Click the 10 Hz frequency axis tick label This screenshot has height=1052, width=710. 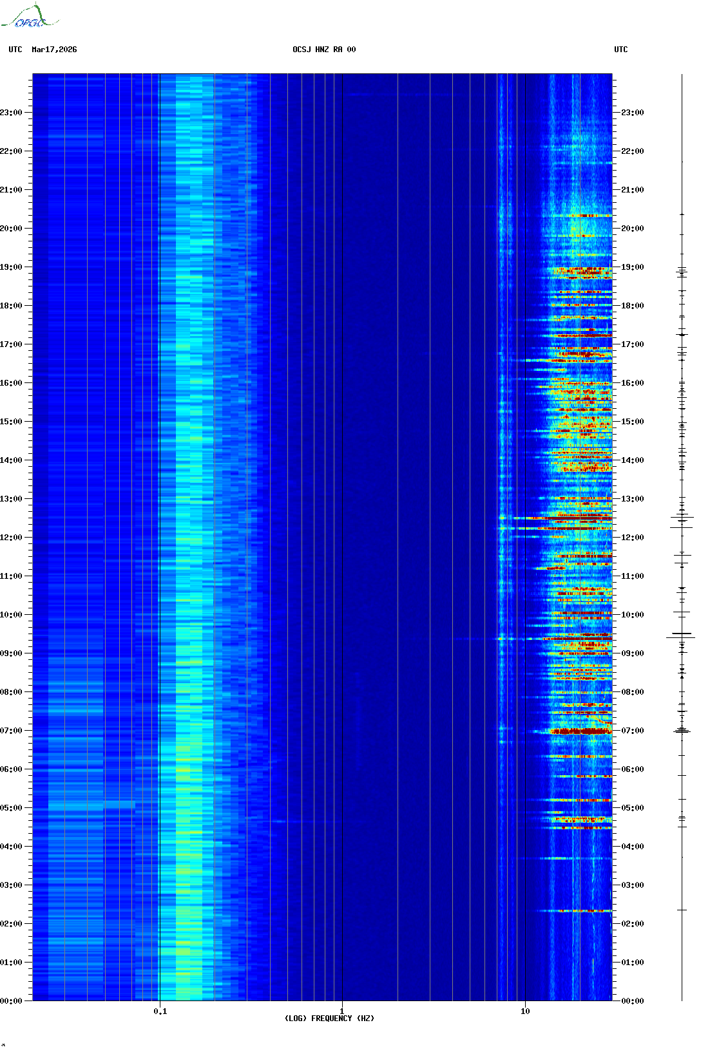(x=525, y=1011)
